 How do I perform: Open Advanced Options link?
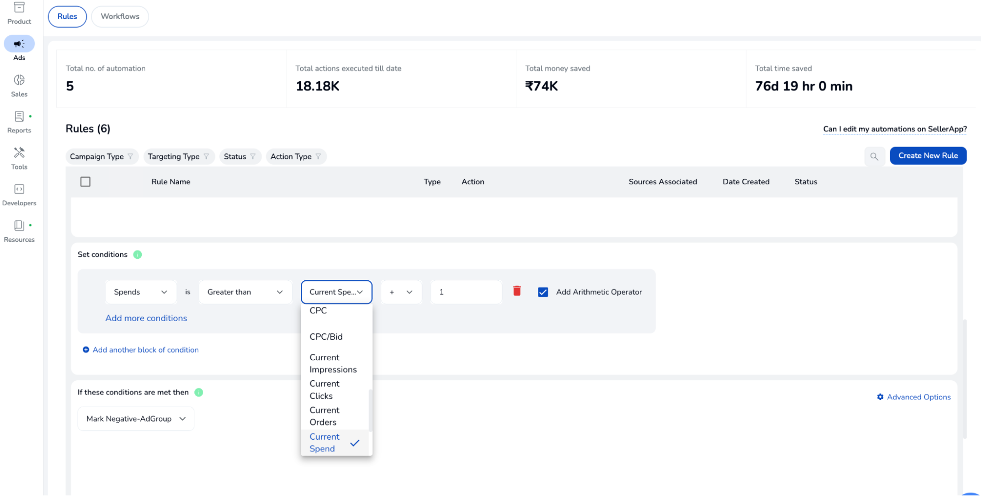pyautogui.click(x=919, y=397)
